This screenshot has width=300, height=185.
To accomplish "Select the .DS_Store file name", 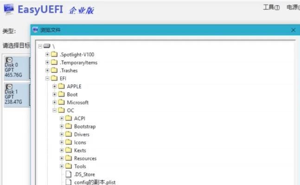I will [84, 174].
